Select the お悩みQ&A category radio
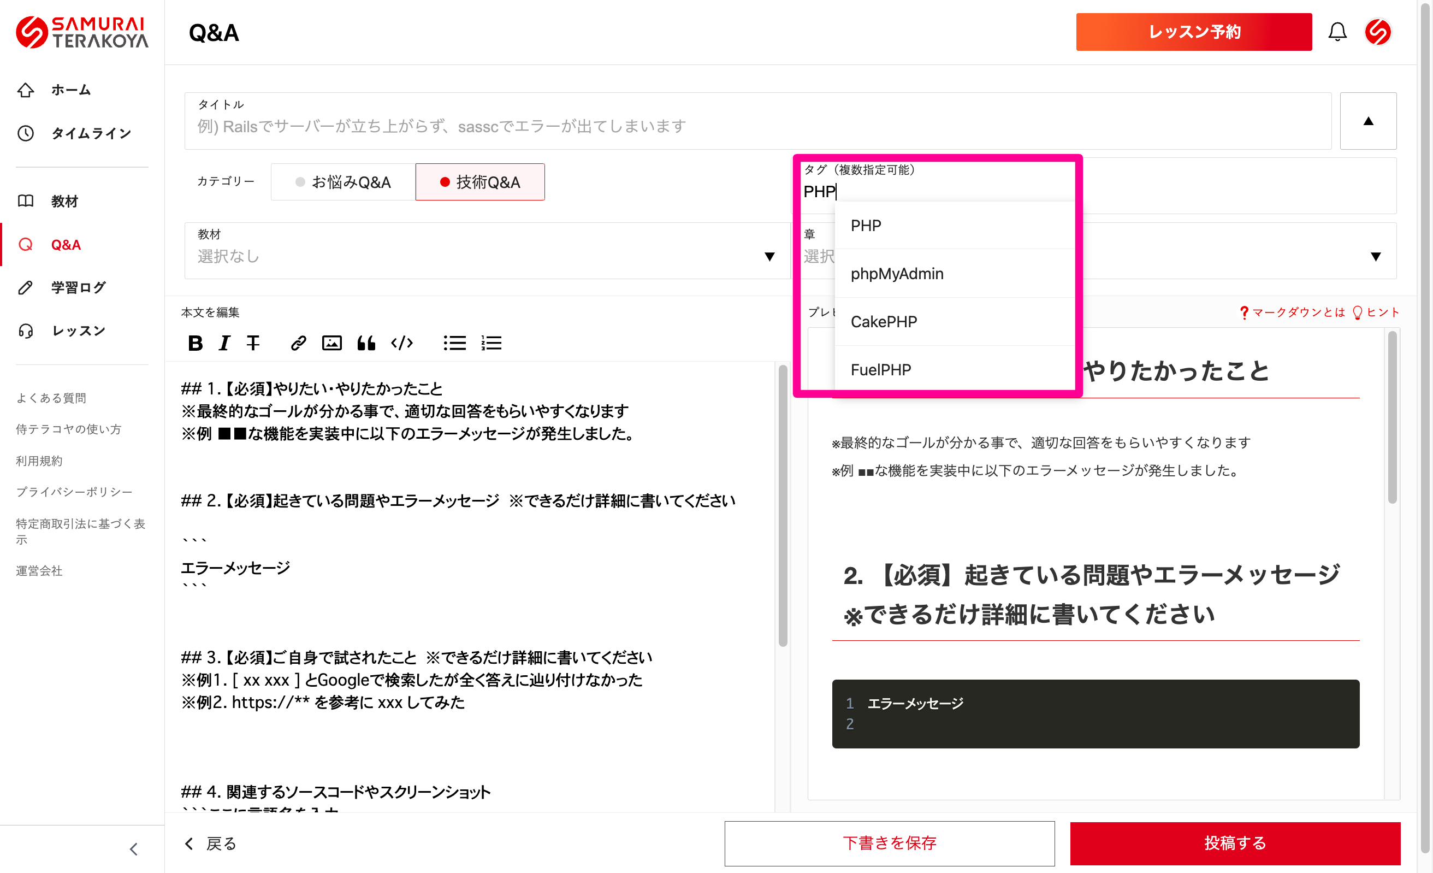Screen dimensions: 1433x873 (343, 182)
